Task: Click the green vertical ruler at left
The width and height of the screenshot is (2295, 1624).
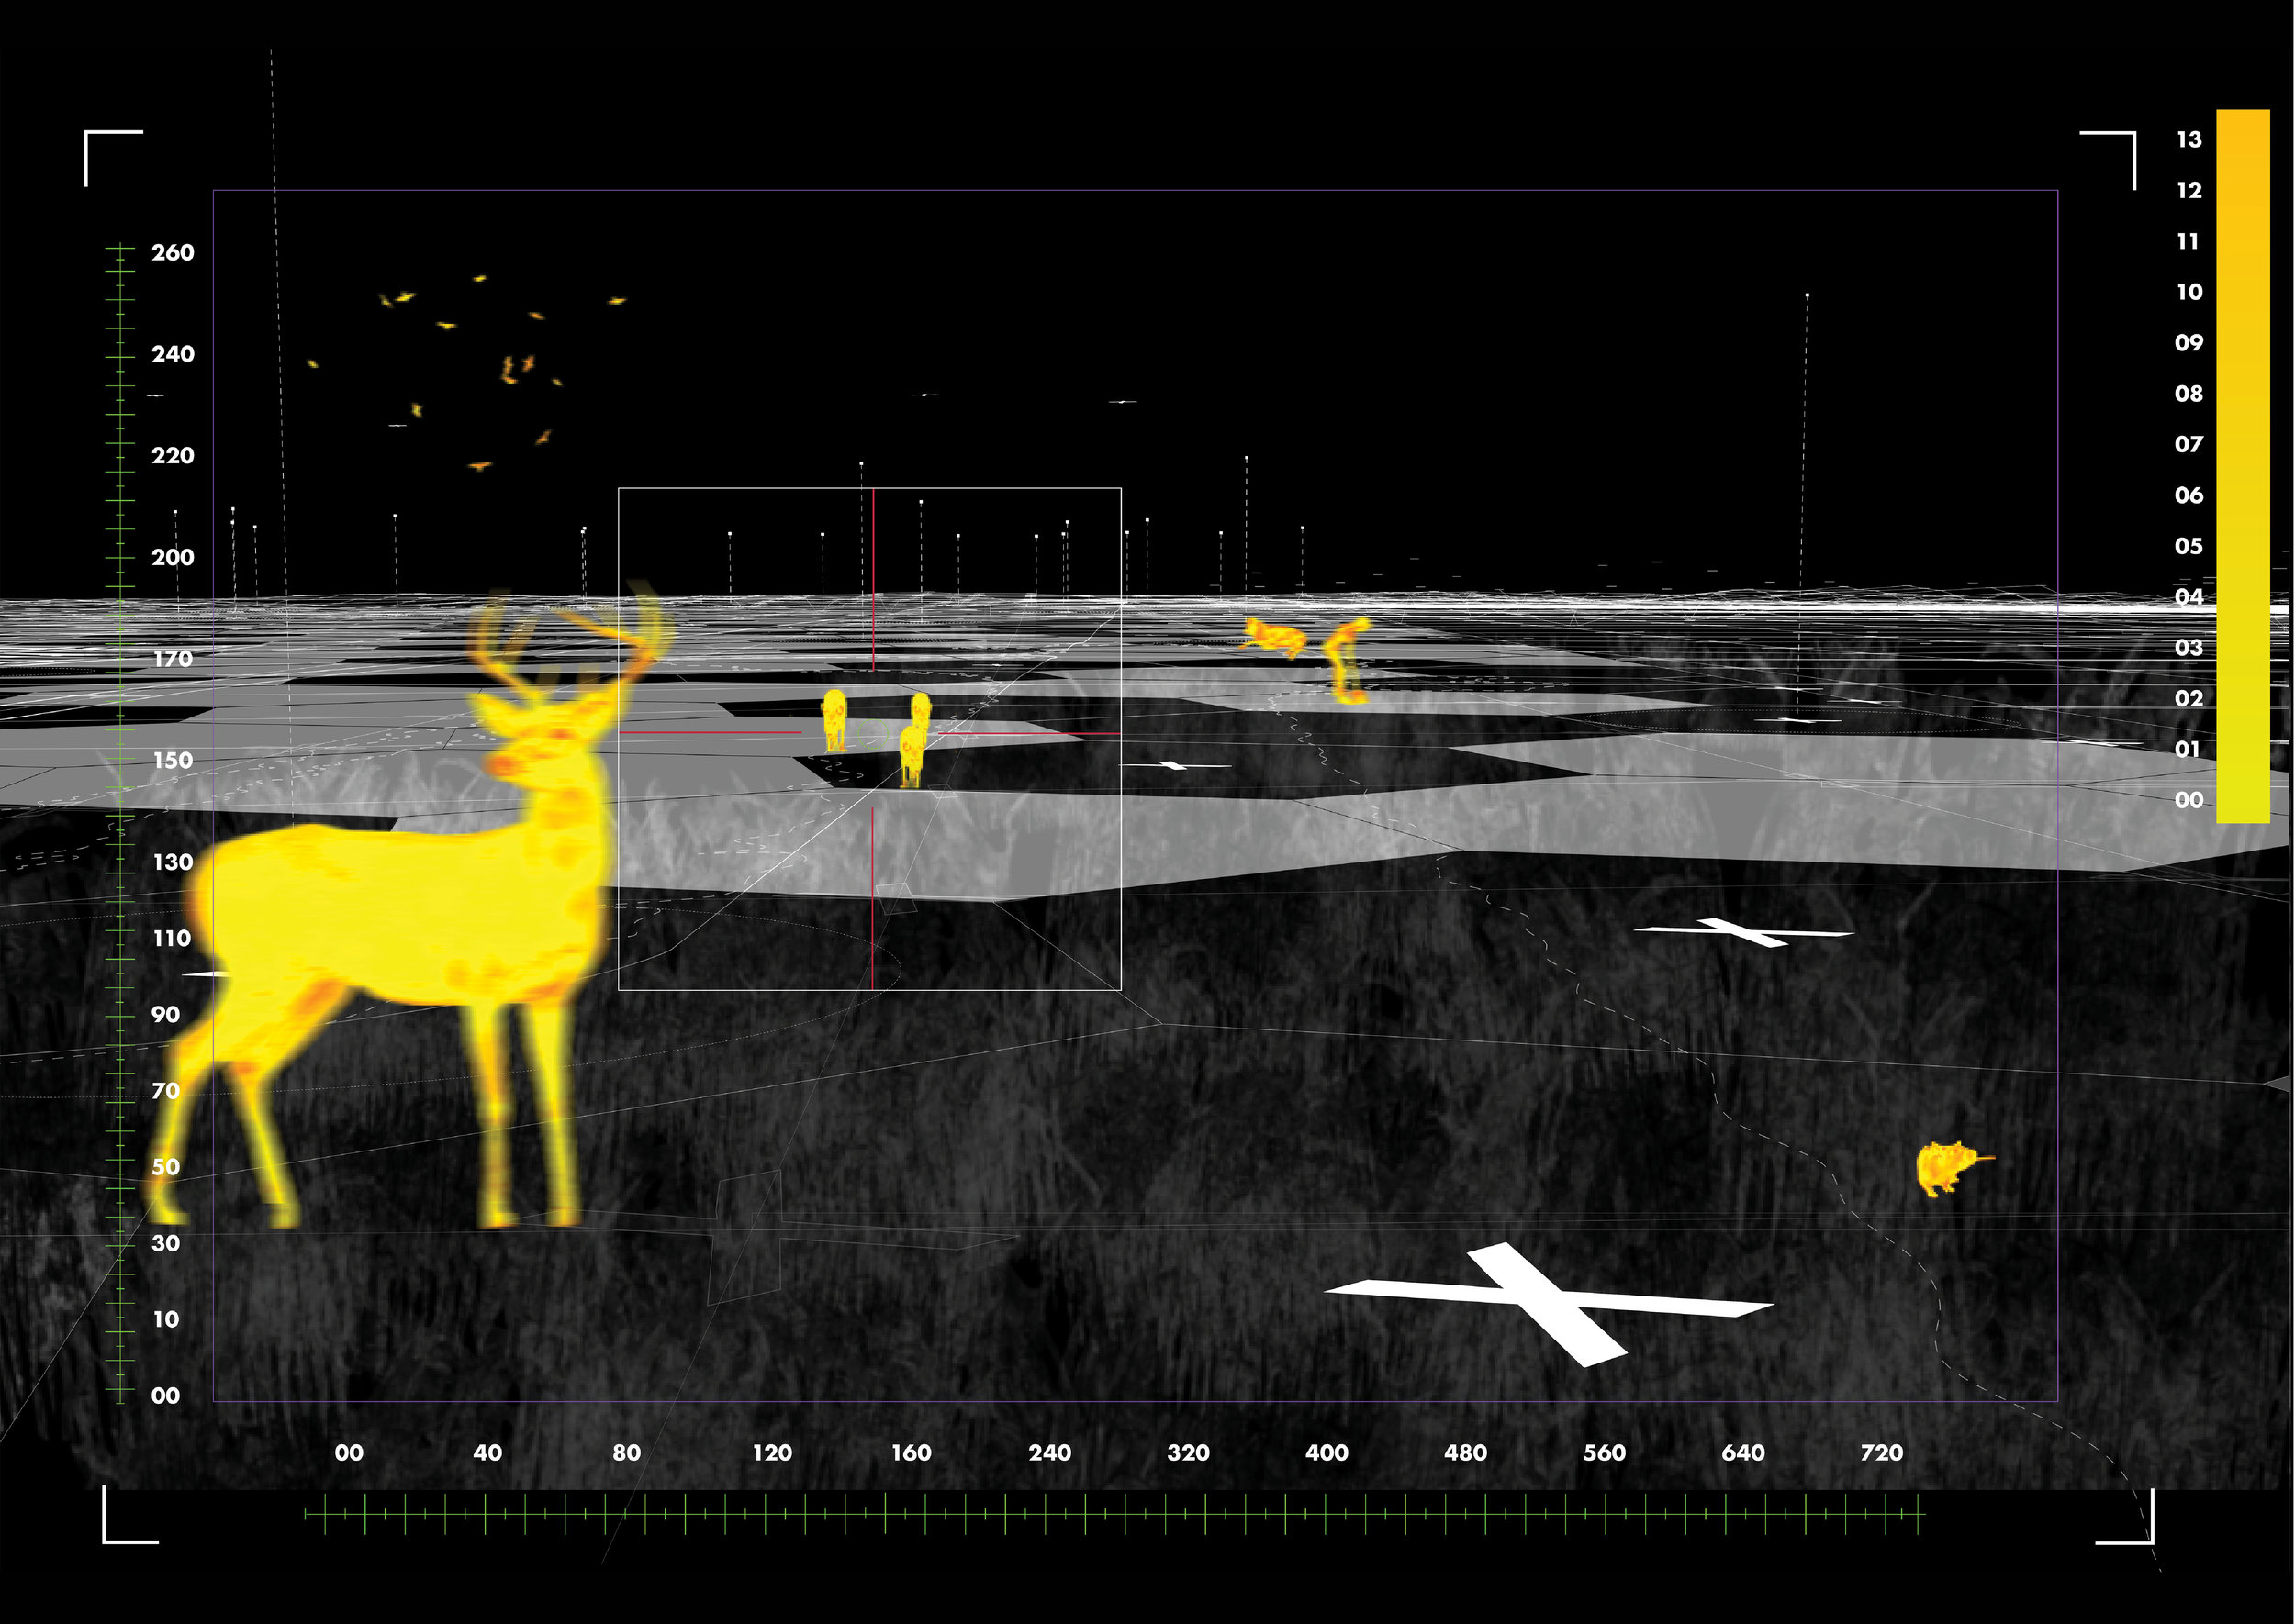Action: [120, 822]
